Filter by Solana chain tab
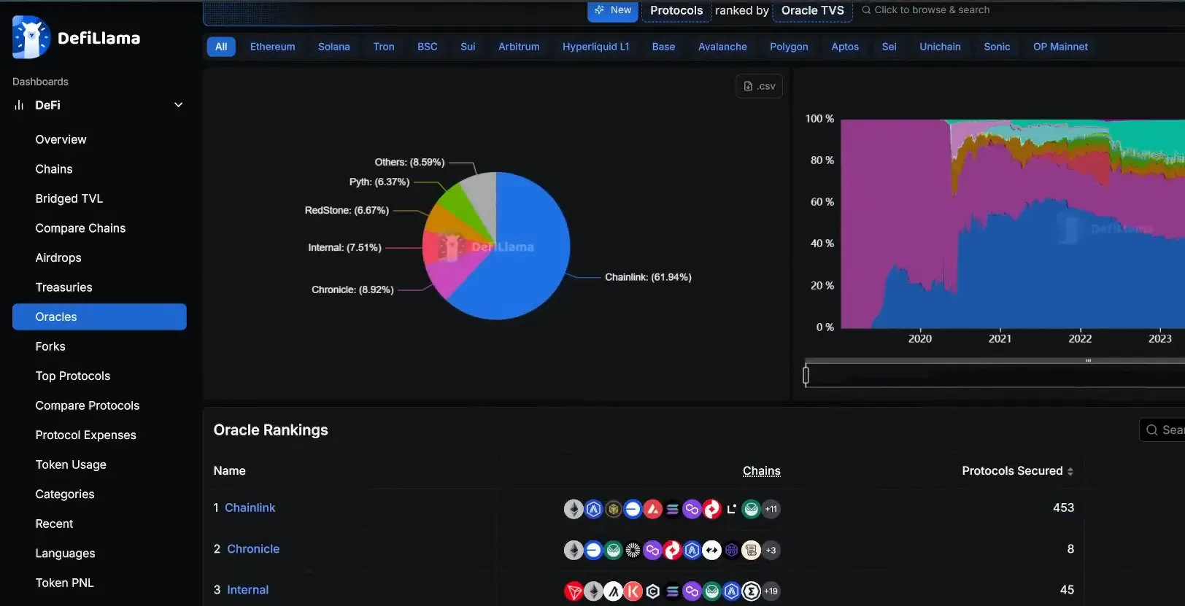 coord(334,47)
